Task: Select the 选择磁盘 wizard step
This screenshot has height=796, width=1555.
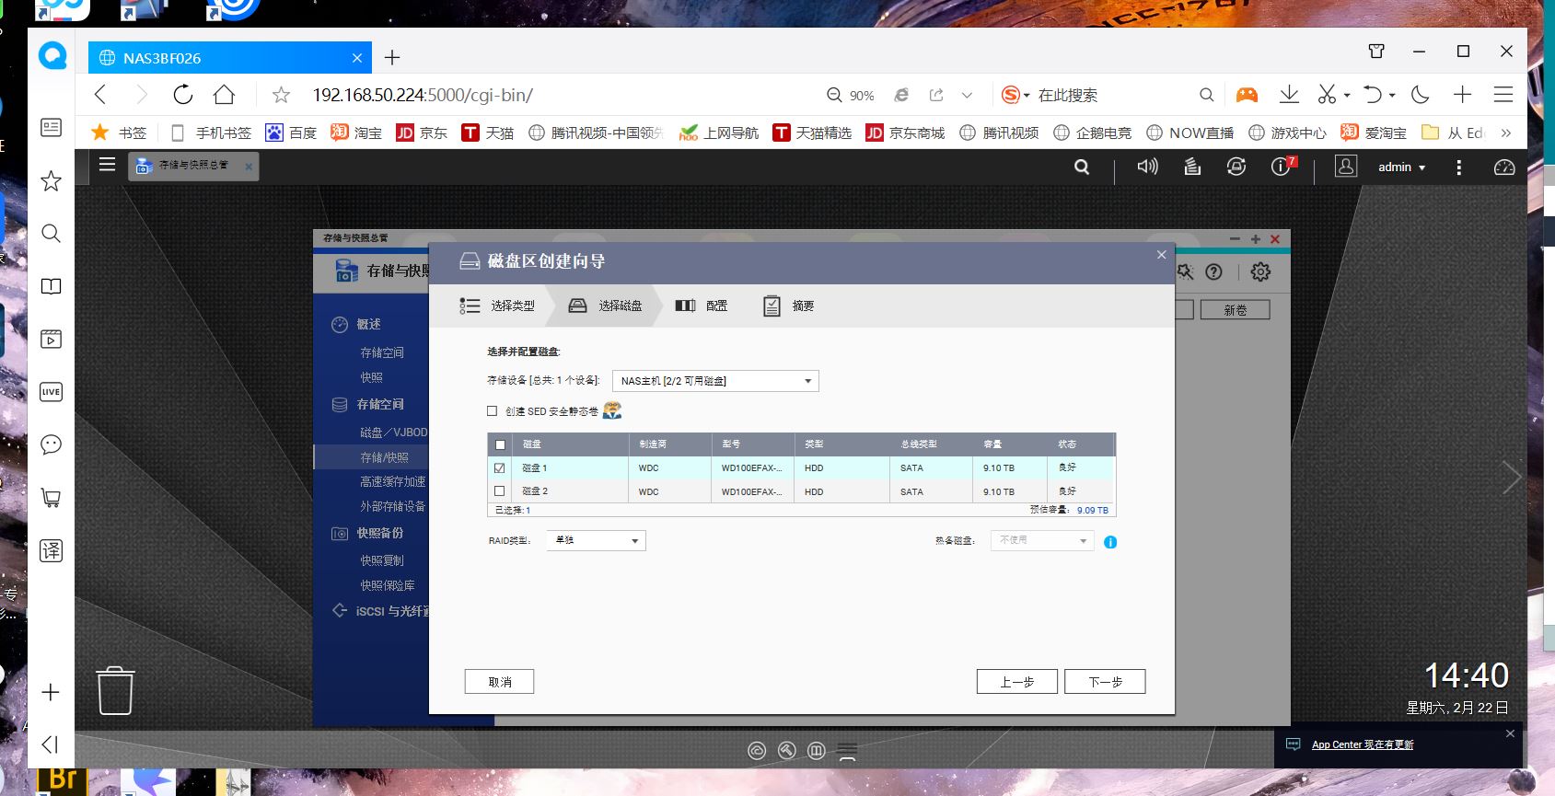Action: (605, 306)
